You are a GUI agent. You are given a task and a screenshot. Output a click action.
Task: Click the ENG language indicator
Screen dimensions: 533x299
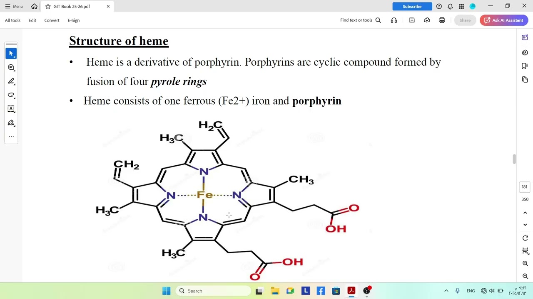tap(471, 291)
